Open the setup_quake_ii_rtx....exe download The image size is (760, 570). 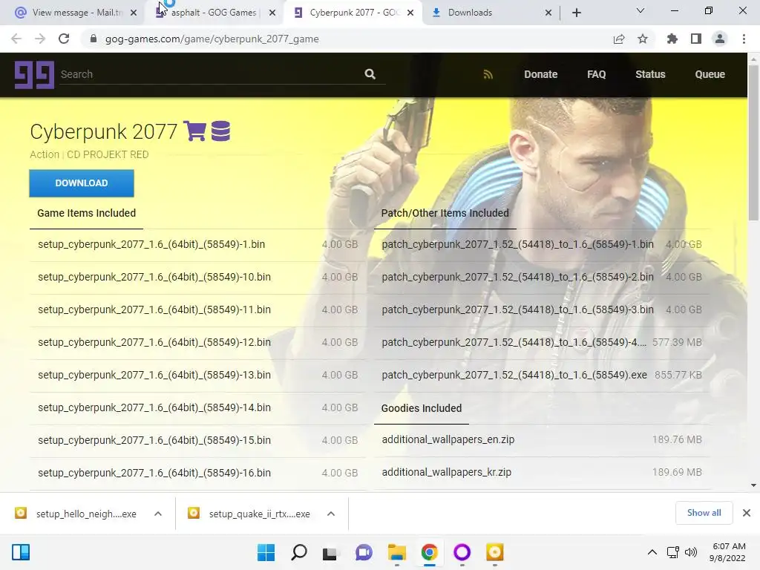(259, 514)
